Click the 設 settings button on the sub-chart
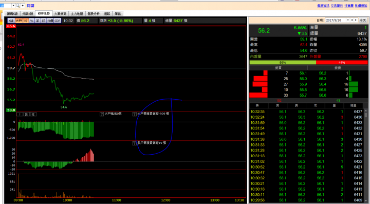The image size is (370, 204). (x=27, y=114)
